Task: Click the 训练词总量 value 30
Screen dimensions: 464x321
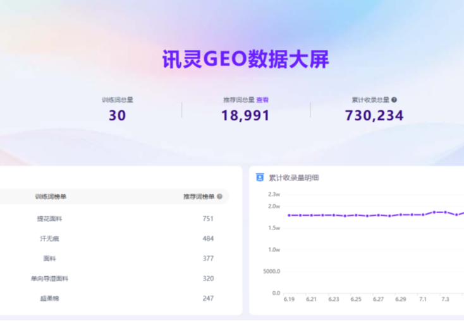Action: [117, 115]
